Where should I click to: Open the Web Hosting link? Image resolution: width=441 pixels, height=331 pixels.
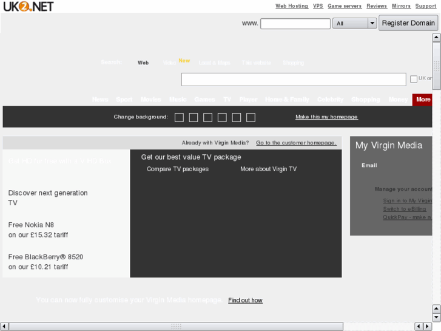coord(292,6)
